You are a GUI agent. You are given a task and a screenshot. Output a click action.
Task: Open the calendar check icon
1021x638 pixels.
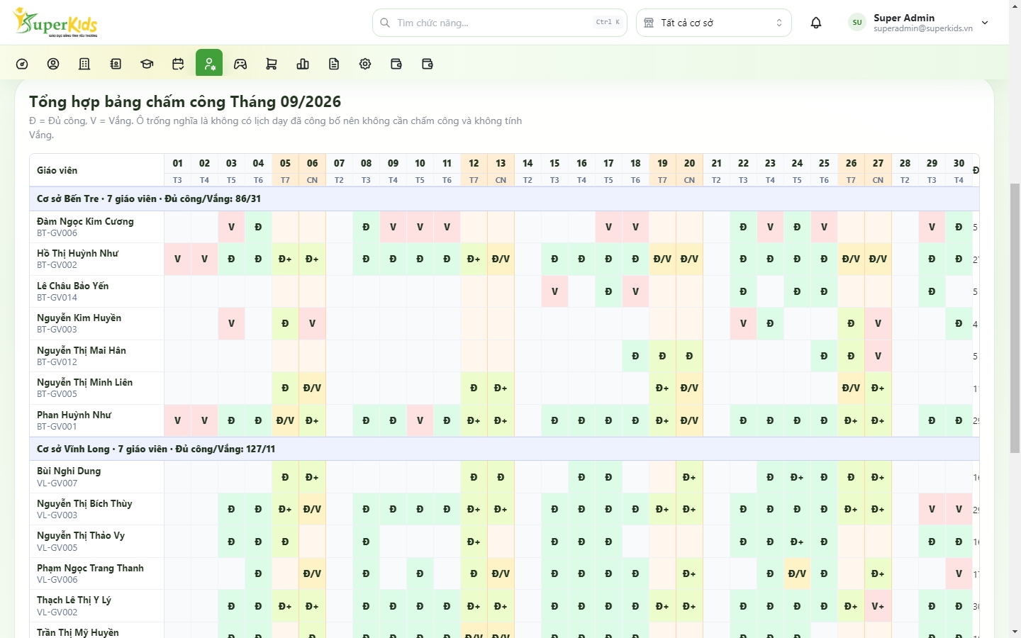(178, 64)
